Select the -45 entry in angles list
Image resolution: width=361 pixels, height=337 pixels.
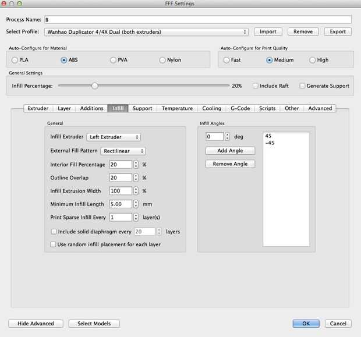(x=286, y=143)
